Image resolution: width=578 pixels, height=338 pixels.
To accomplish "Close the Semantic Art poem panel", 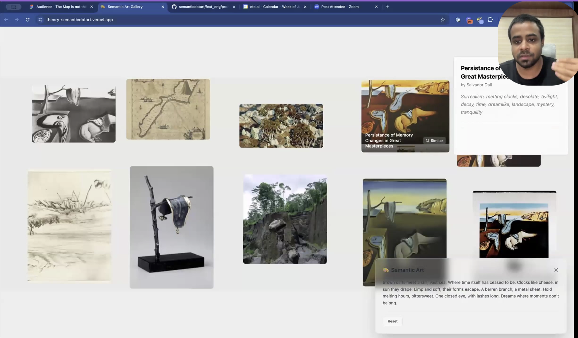I will tap(556, 270).
